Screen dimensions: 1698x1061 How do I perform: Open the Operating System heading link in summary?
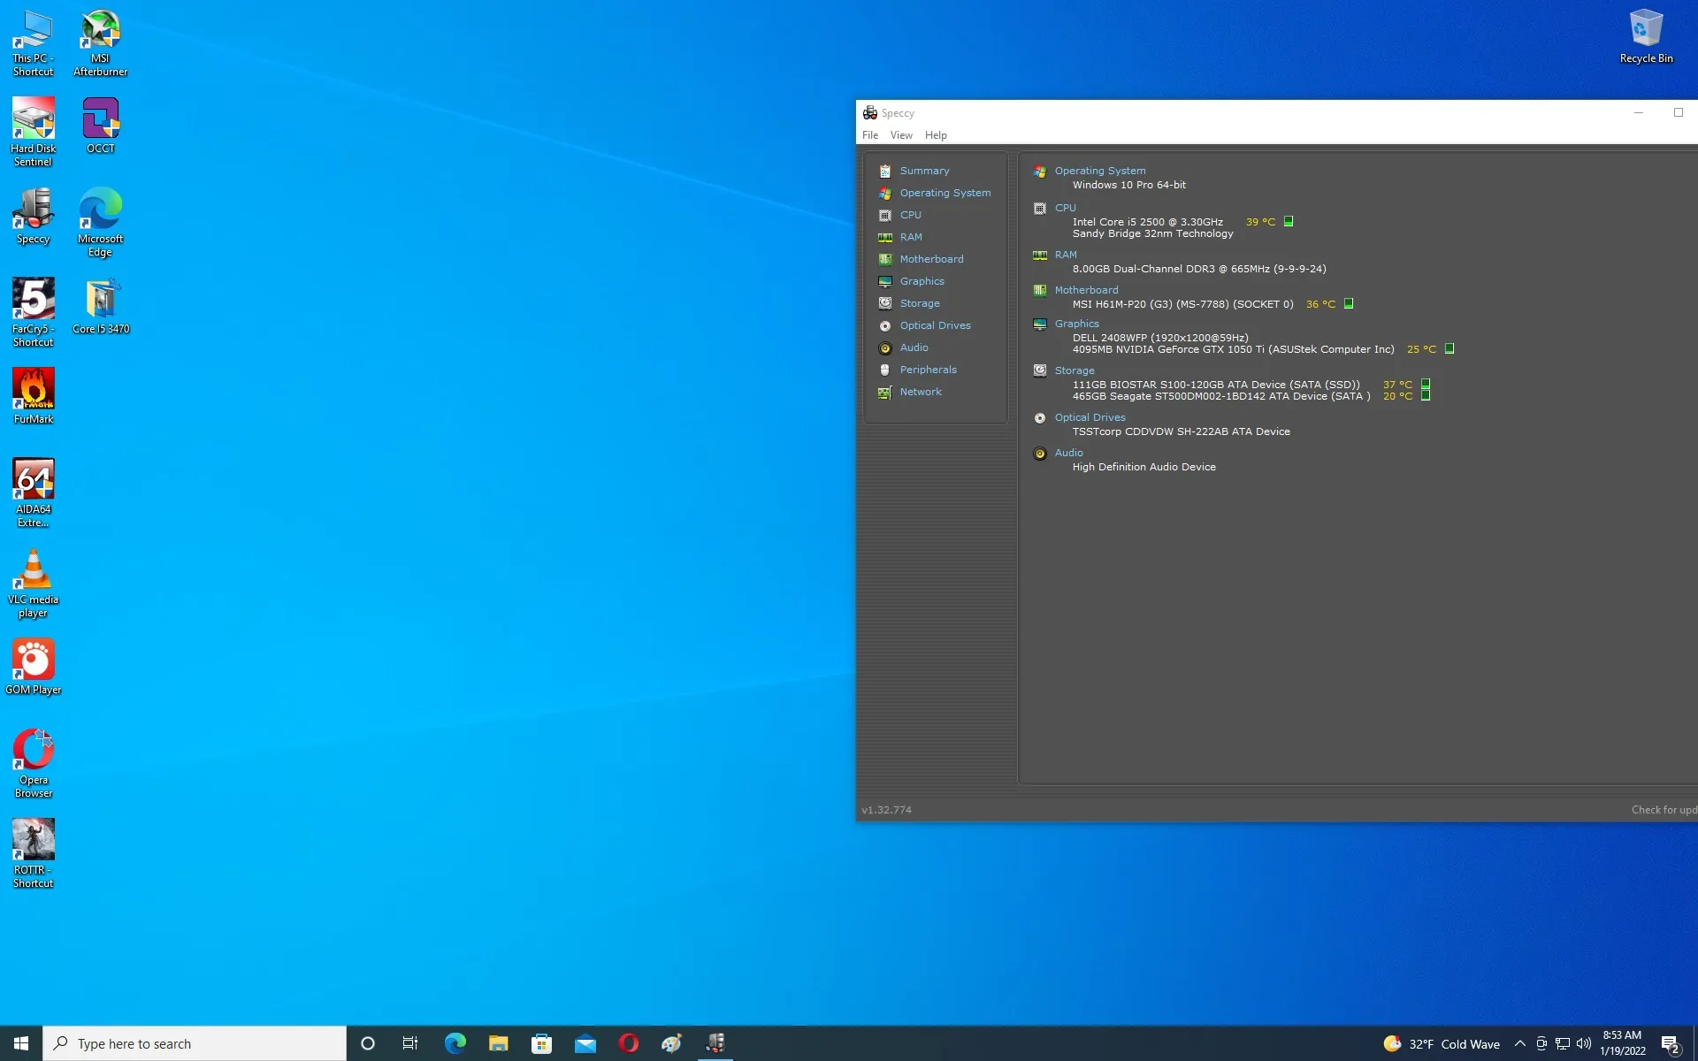[1099, 171]
